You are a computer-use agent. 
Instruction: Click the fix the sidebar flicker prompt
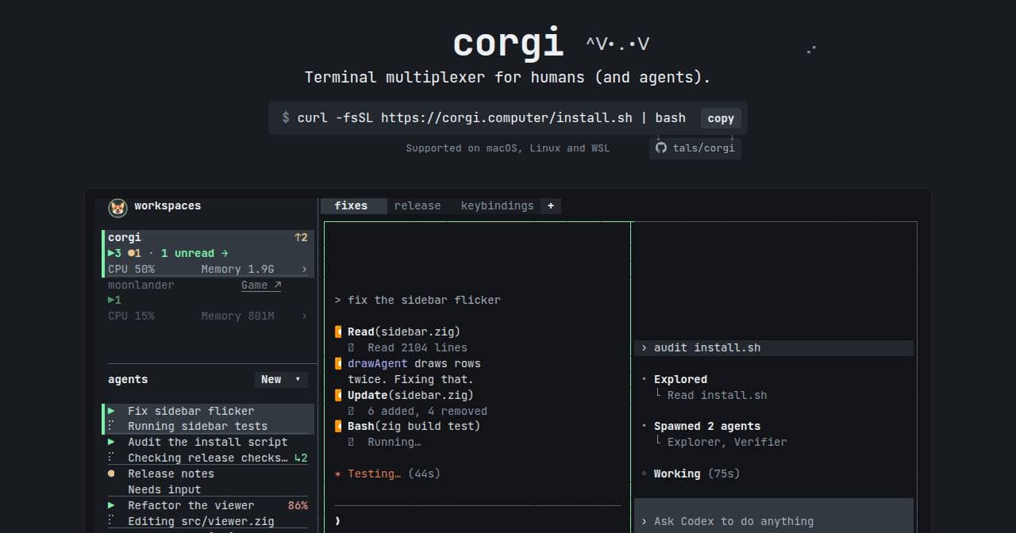coord(424,300)
